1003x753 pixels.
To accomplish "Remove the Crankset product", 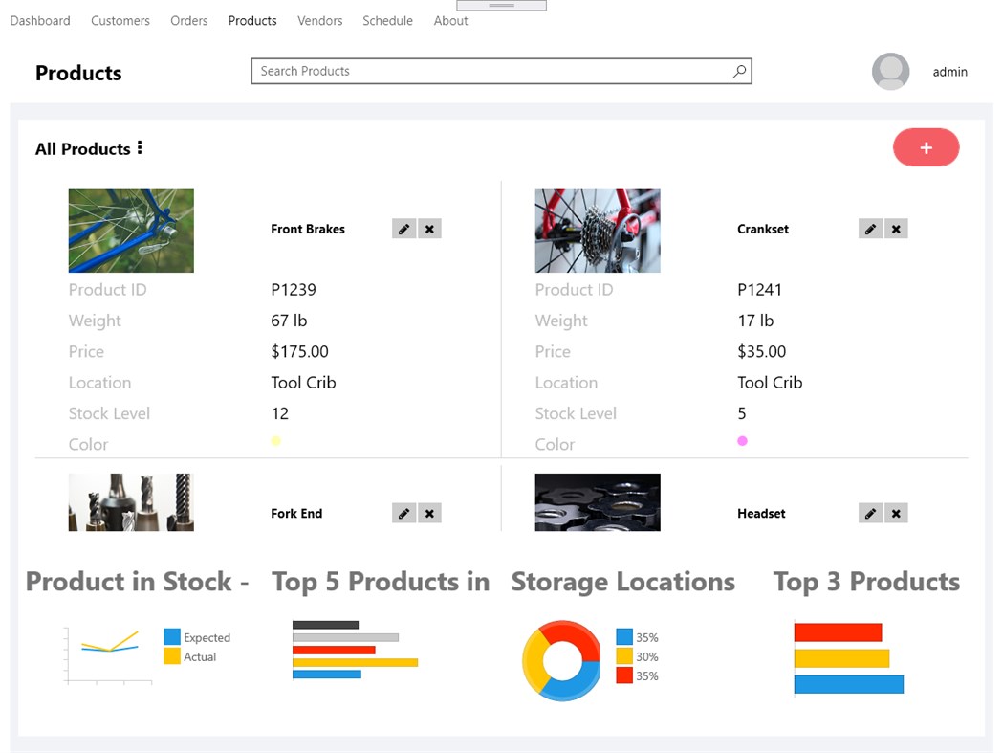I will pyautogui.click(x=896, y=229).
